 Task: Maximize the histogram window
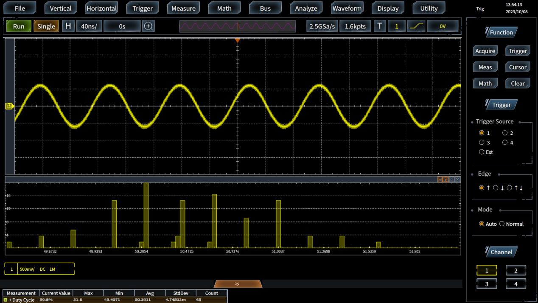(x=452, y=180)
